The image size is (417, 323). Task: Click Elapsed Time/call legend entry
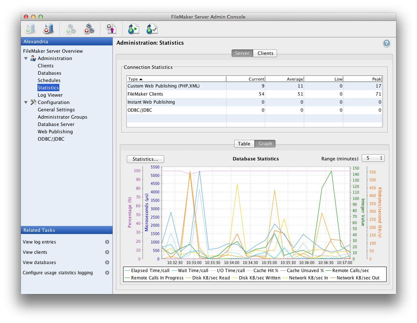(147, 270)
